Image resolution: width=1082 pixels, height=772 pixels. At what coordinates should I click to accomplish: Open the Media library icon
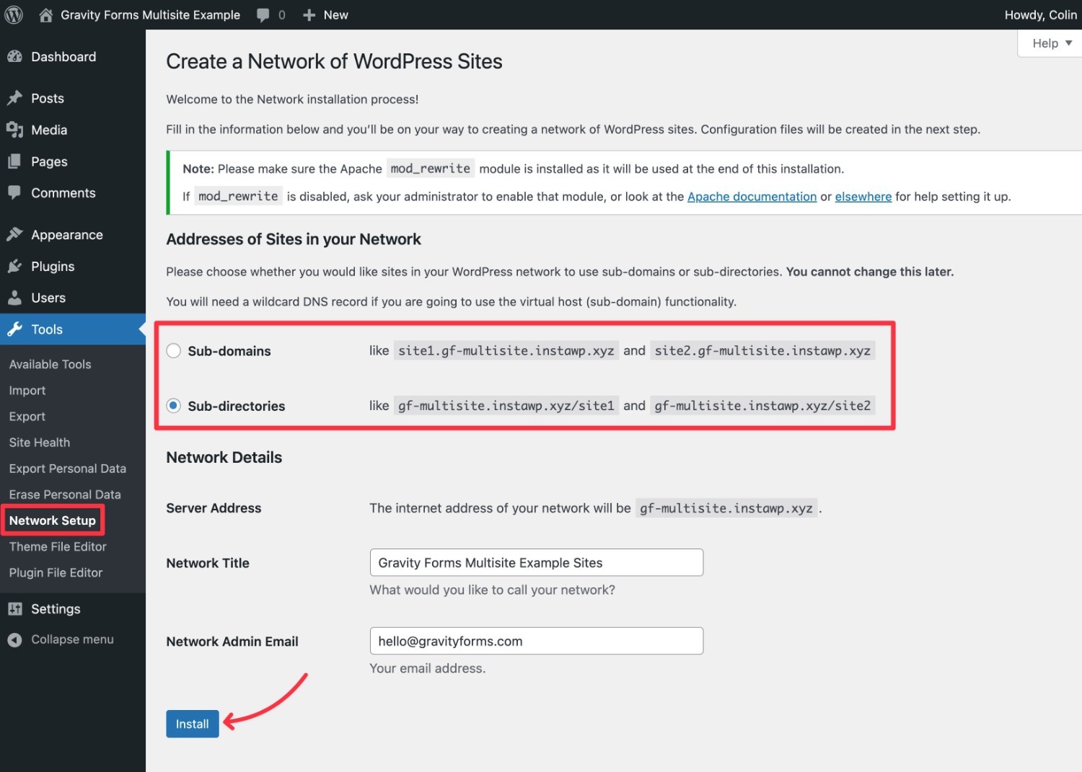click(x=15, y=130)
